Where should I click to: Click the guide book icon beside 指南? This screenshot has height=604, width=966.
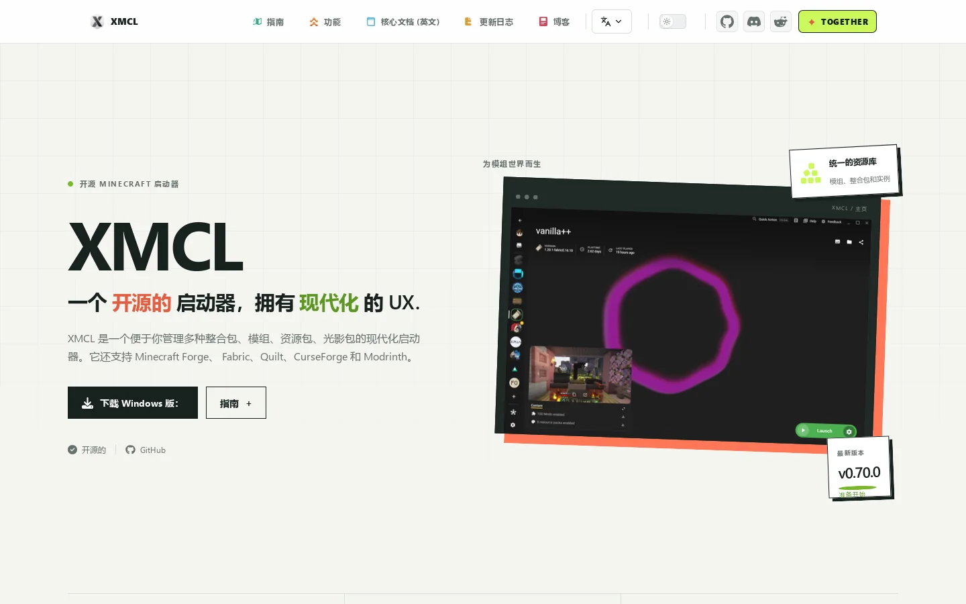coord(257,21)
